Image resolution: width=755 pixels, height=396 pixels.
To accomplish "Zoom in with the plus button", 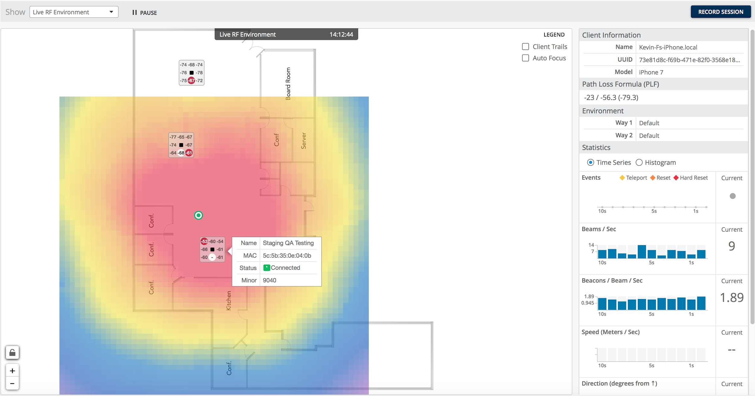I will tap(12, 371).
